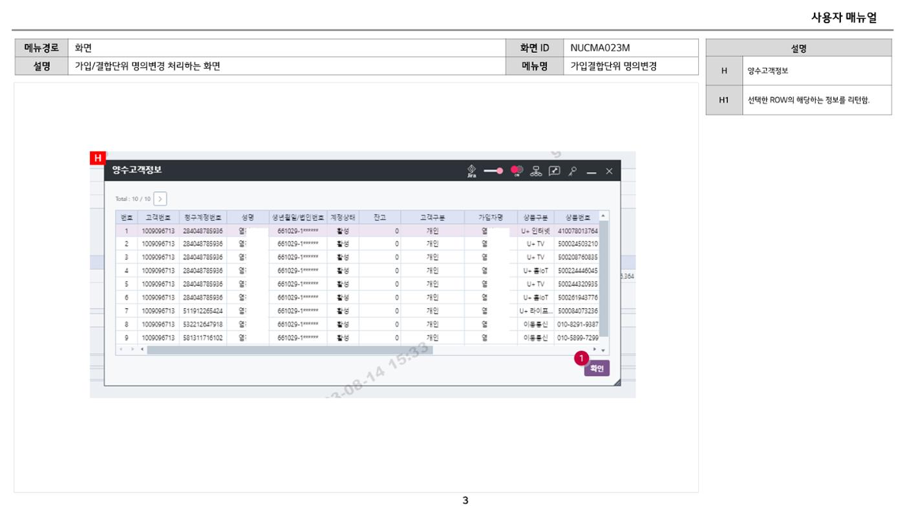905x509 pixels.
Task: Click the next page arrow beside Total
Action: tap(161, 198)
